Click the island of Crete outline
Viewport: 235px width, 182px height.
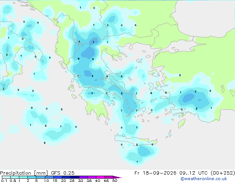(136, 139)
